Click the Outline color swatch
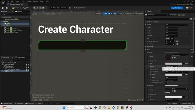The width and height of the screenshot is (195, 110). click(x=174, y=75)
